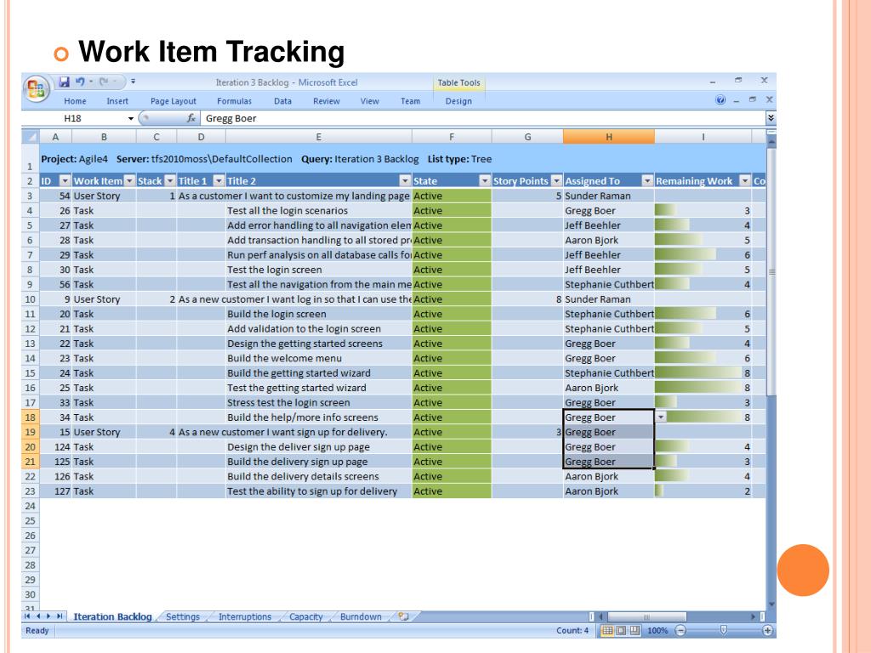Click the Select All corner of the grid

point(31,137)
